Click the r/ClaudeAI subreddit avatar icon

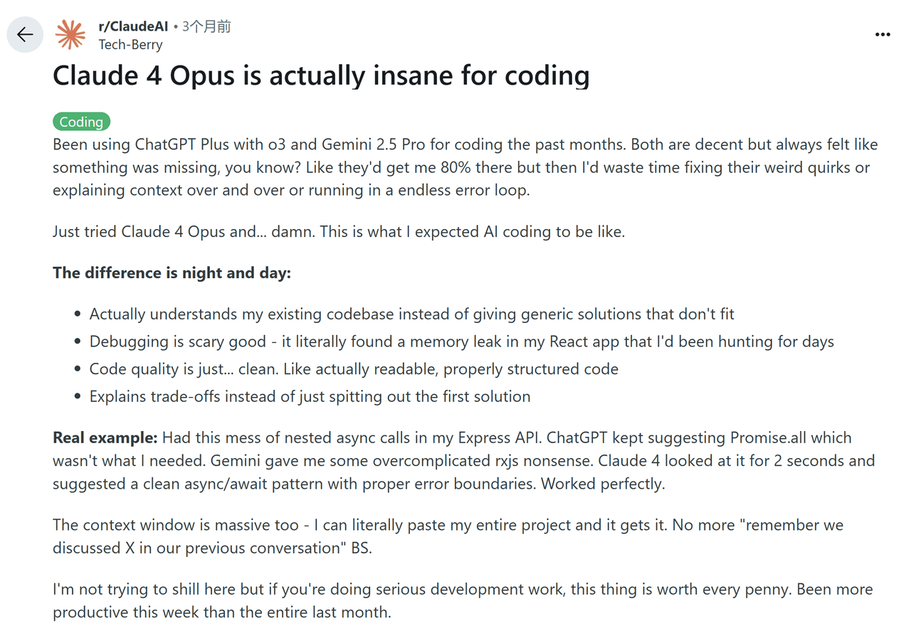coord(70,35)
